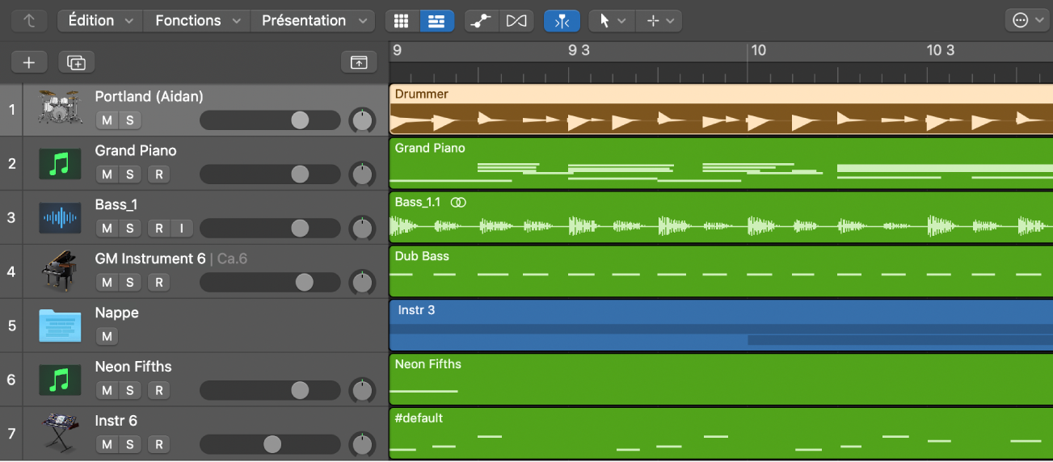The width and height of the screenshot is (1053, 462).
Task: Mute the GM Instrument 6 track
Action: point(107,283)
